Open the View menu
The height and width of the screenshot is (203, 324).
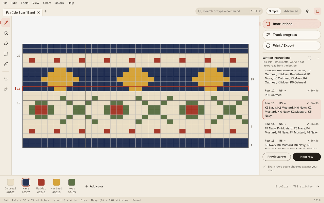point(36,3)
